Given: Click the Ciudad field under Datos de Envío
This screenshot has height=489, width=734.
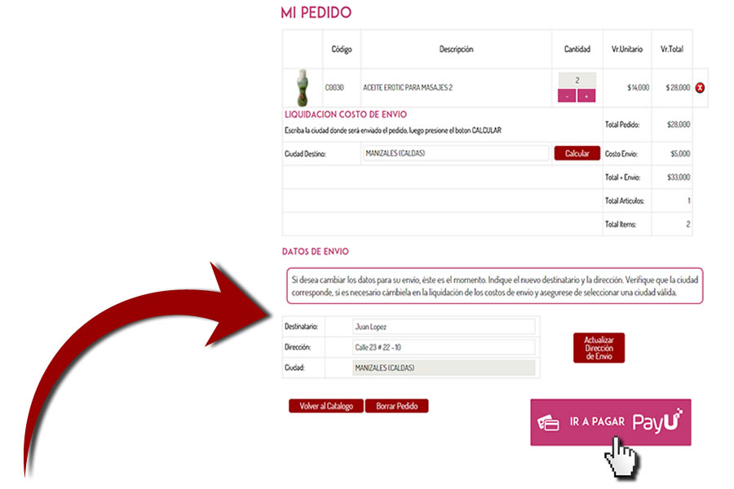Looking at the screenshot, I should 443,368.
